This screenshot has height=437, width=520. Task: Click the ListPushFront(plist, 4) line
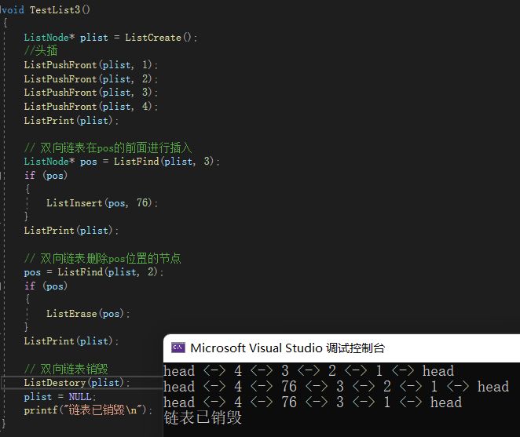[x=91, y=107]
